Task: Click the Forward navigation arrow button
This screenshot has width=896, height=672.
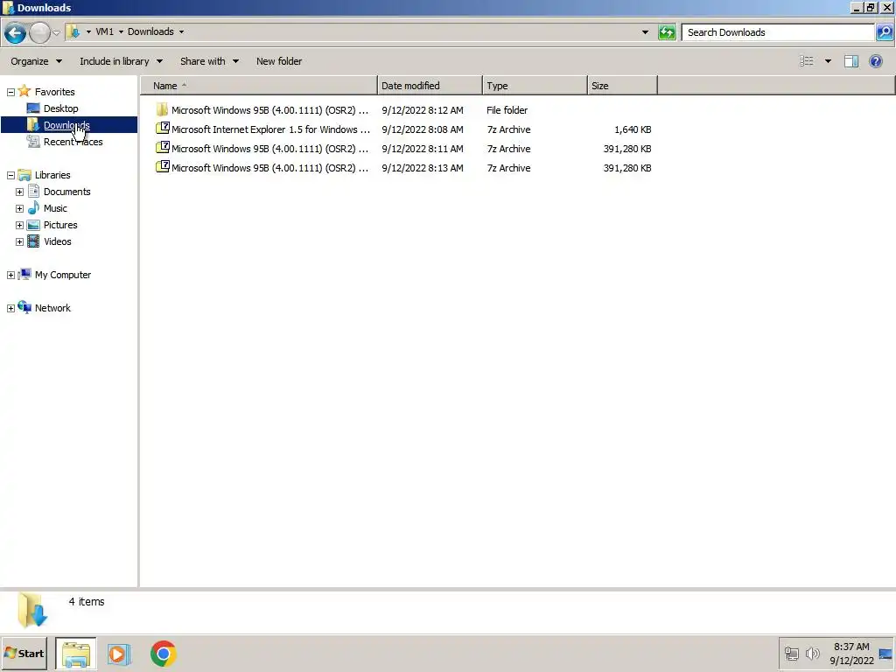Action: point(39,32)
